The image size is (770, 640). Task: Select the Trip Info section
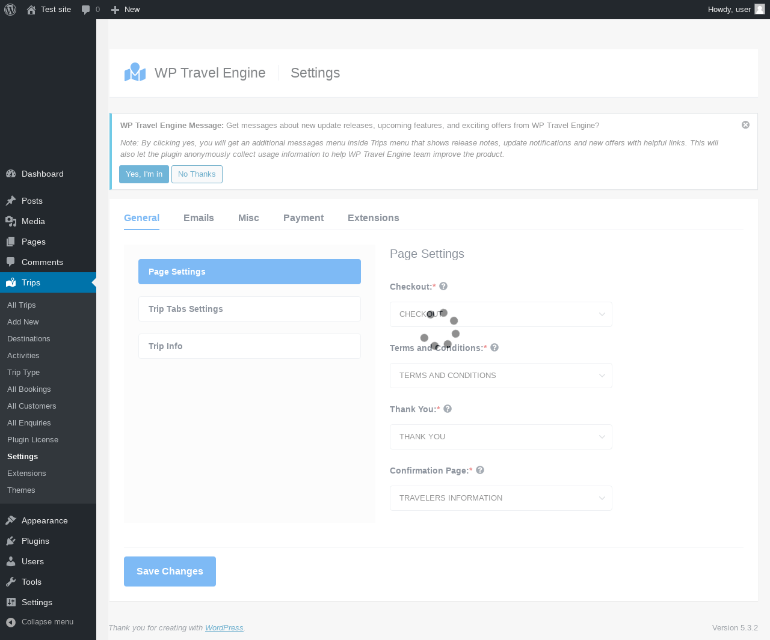click(x=250, y=346)
